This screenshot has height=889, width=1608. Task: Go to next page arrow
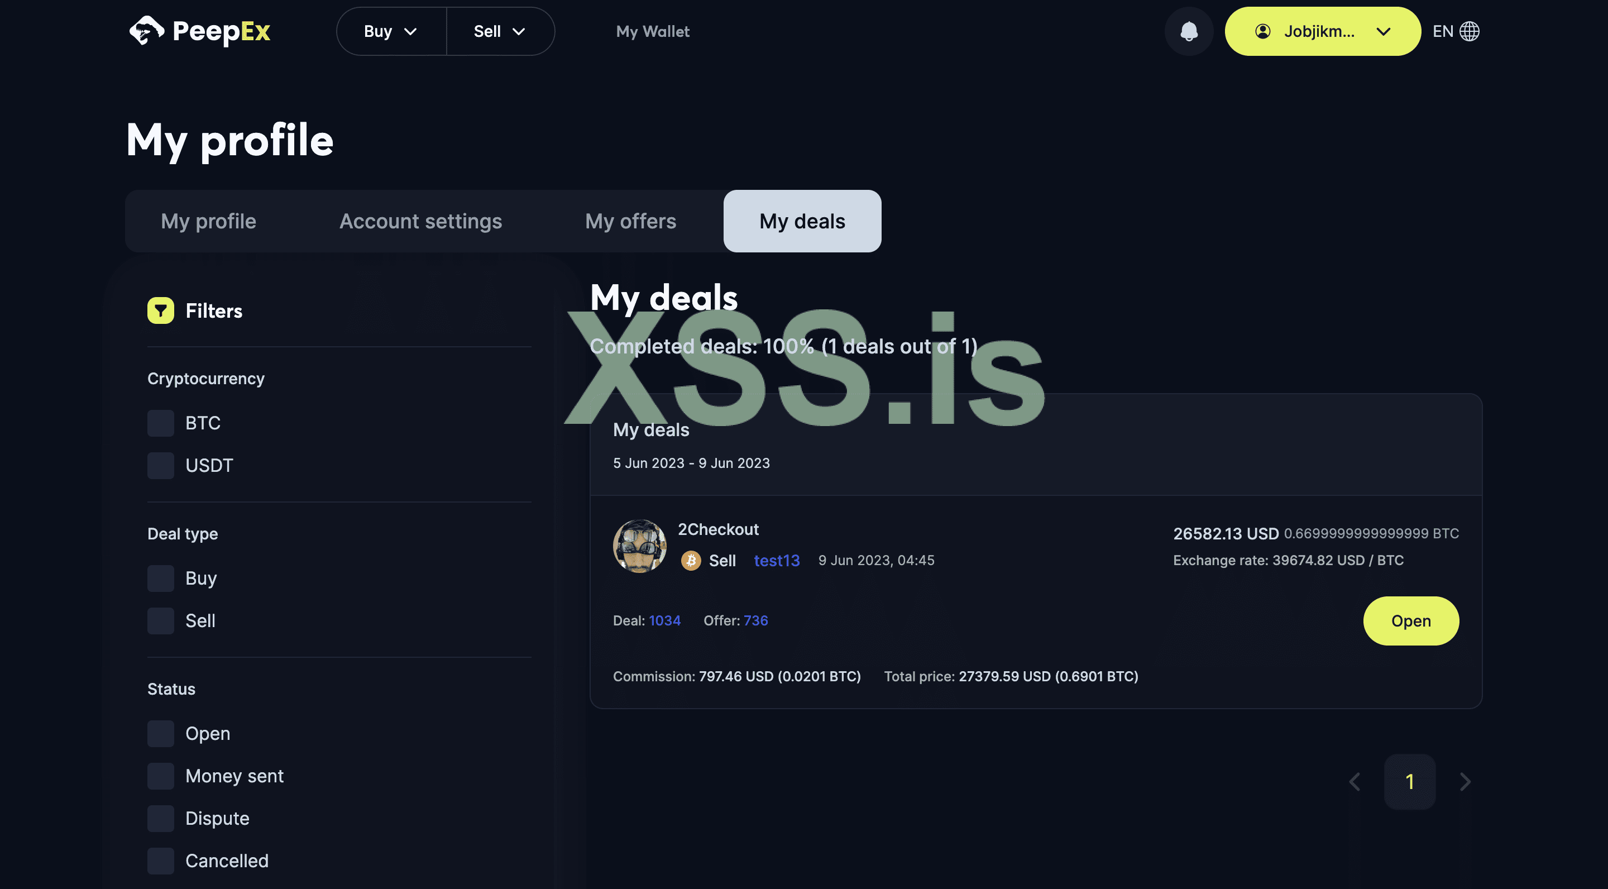click(x=1465, y=782)
